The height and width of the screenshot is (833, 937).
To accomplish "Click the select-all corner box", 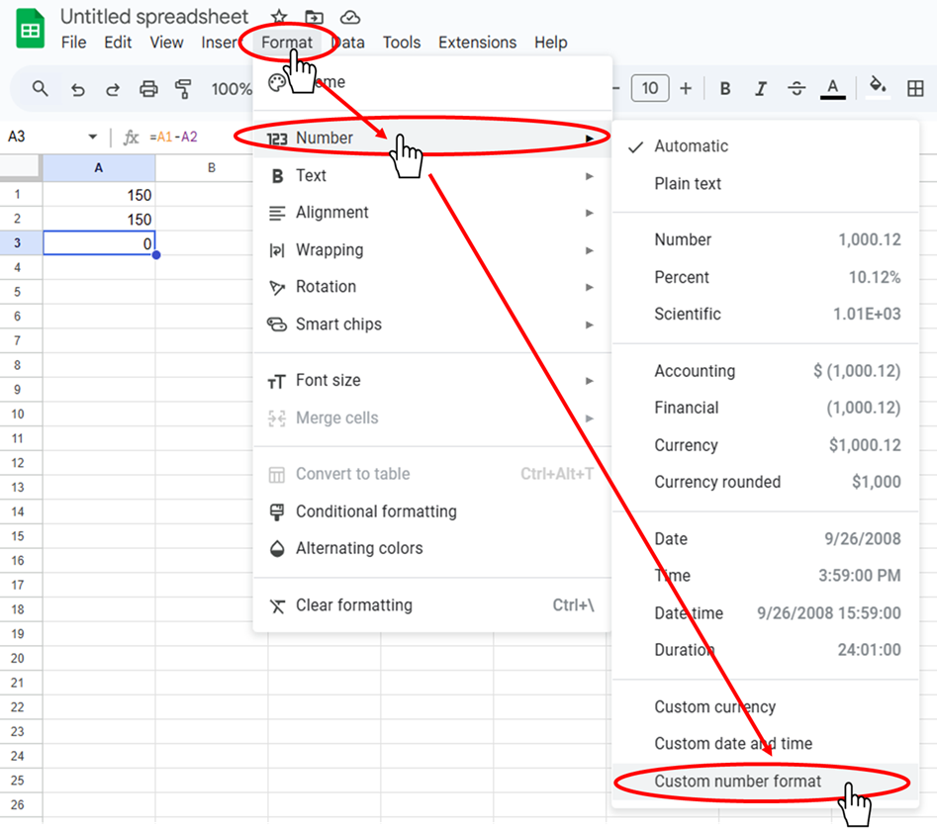I will point(21,168).
